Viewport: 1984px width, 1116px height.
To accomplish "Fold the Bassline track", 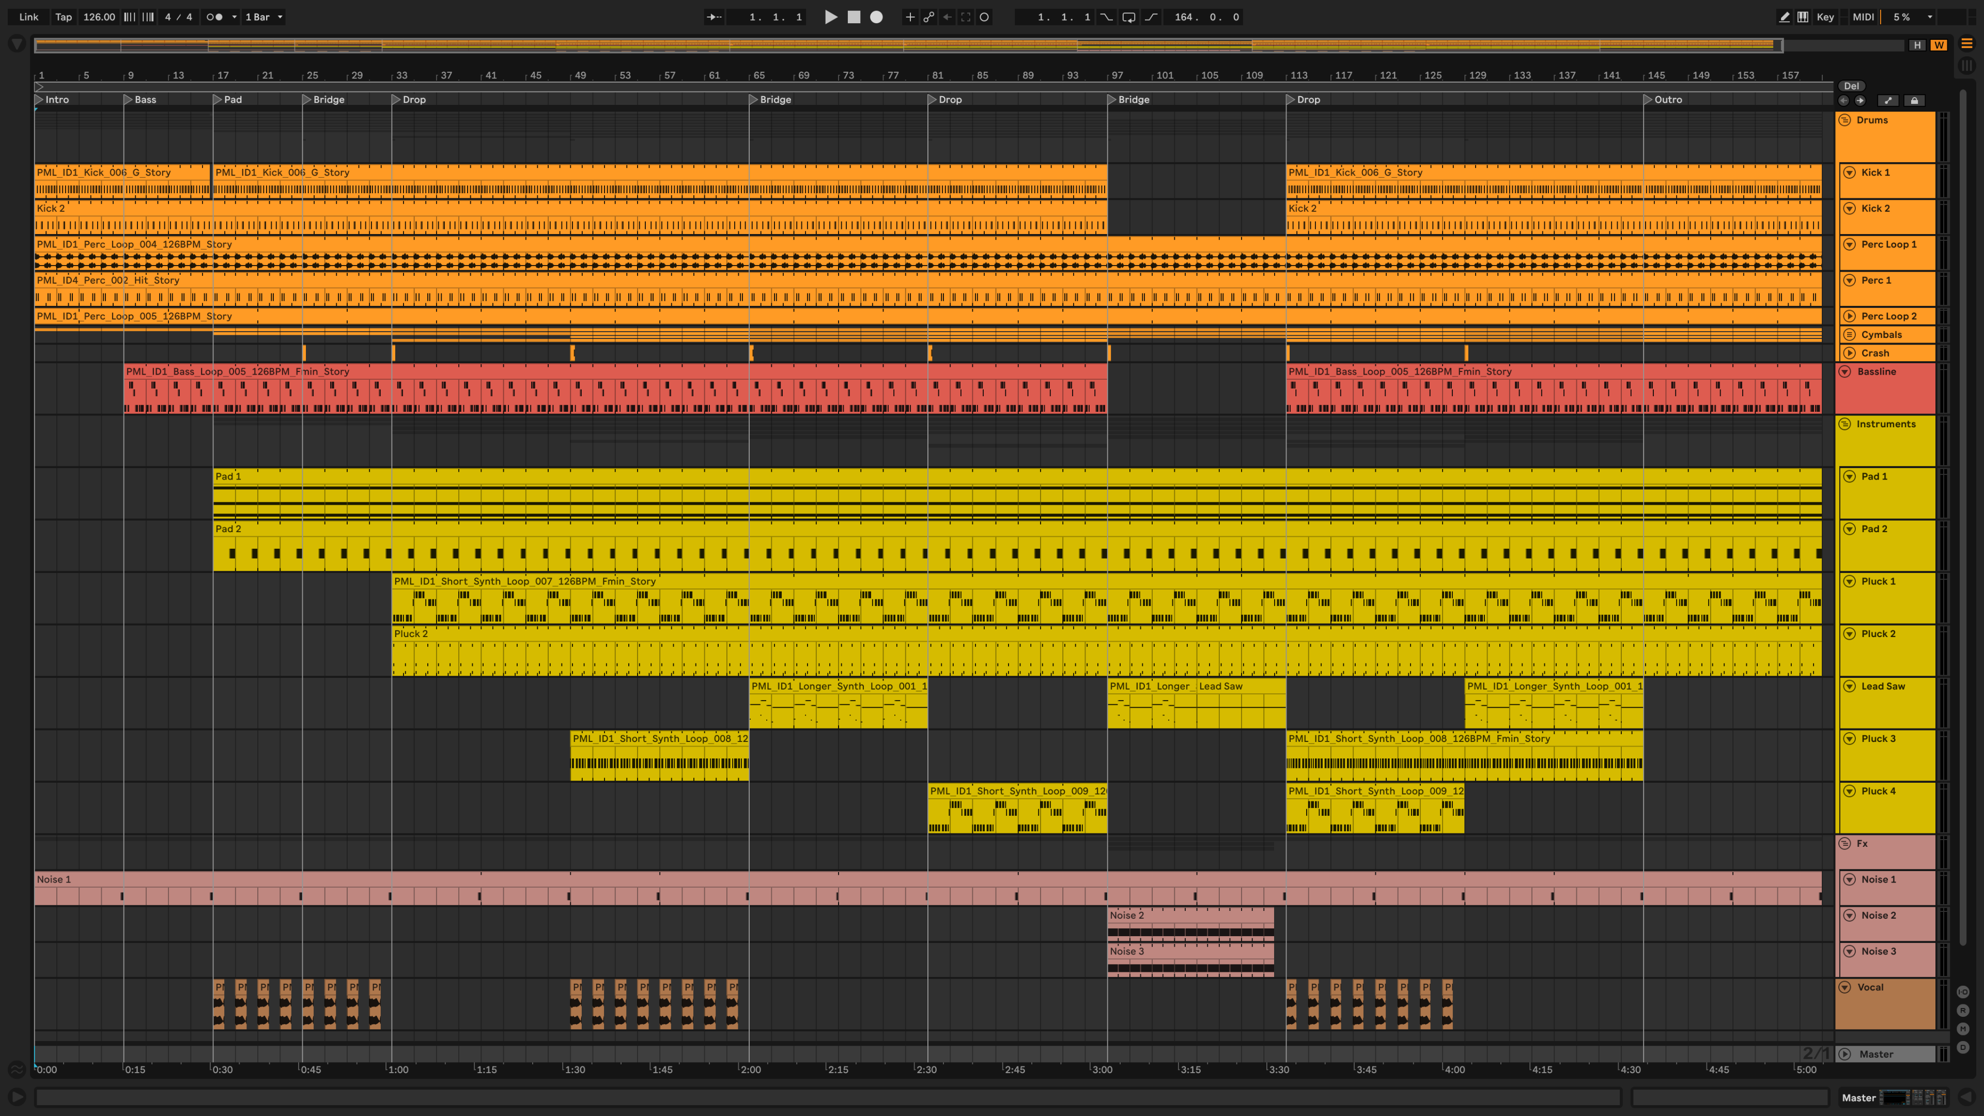I will (x=1846, y=372).
